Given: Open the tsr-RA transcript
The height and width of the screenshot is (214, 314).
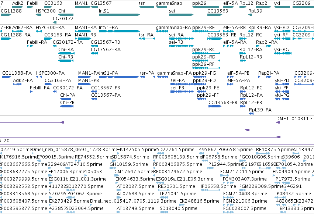Looking at the screenshot, I should pos(147,39).
